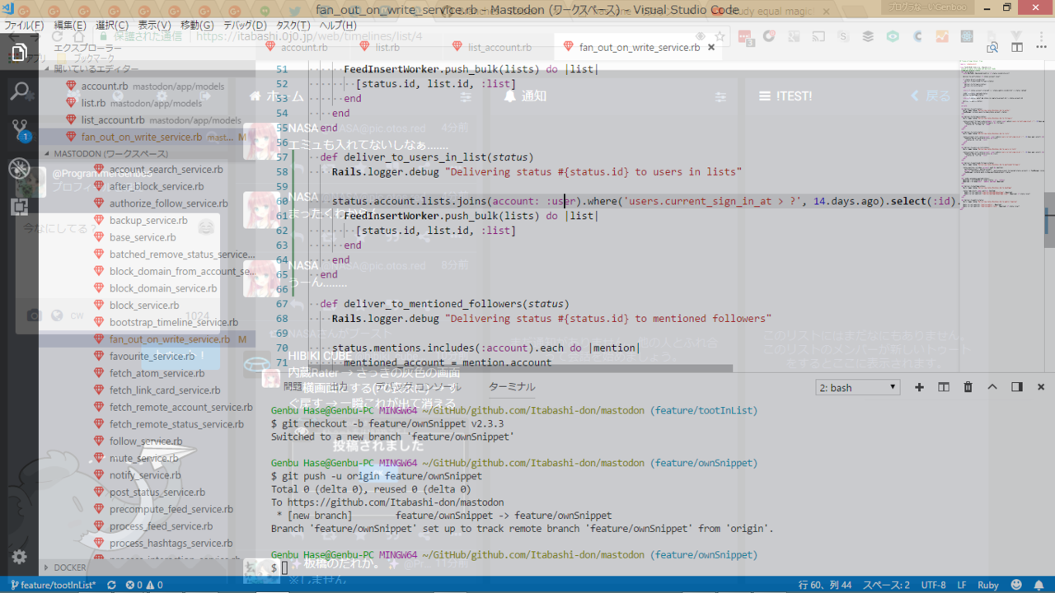
Task: Switch to the list_account.rb editor tab
Action: [499, 48]
